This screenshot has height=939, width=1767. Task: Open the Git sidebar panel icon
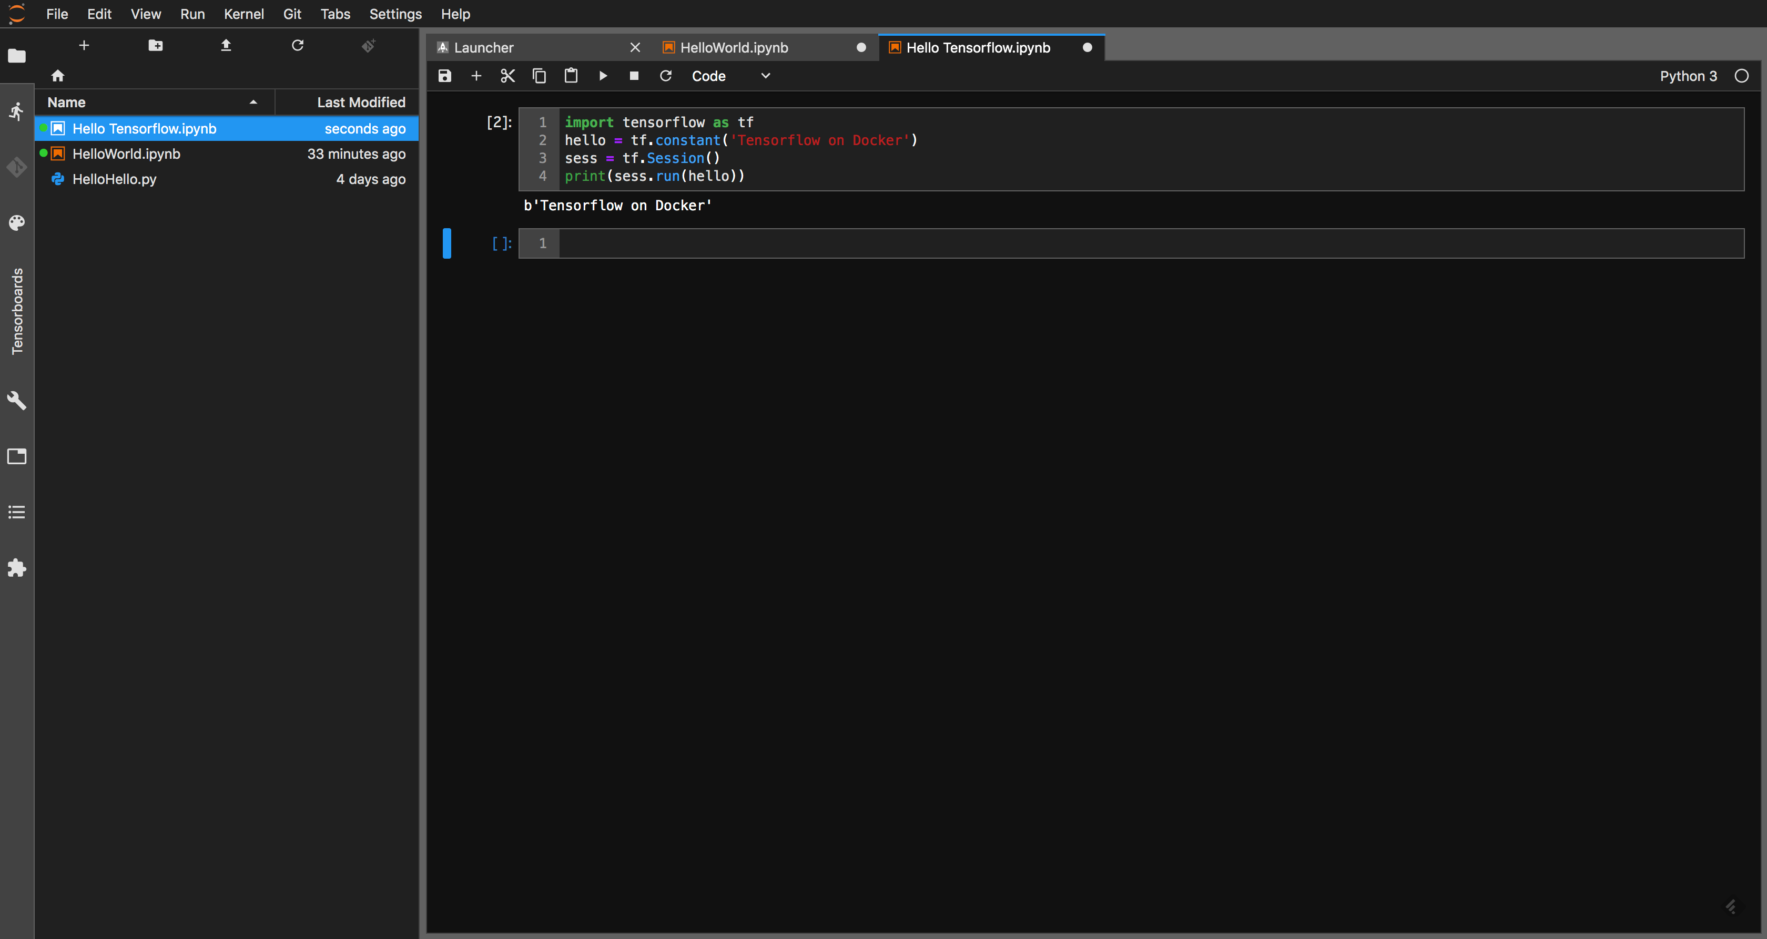point(16,167)
